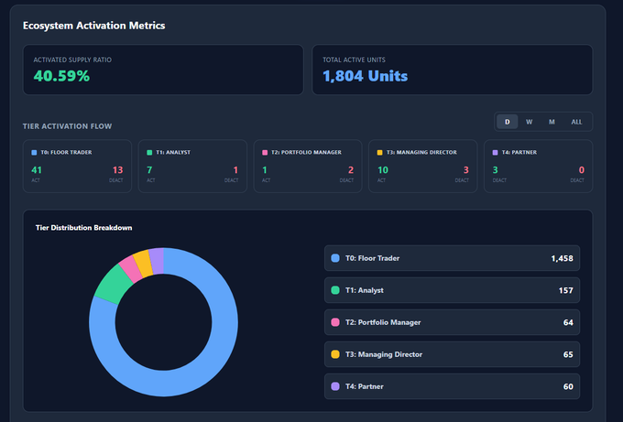
Task: Click Portfolio Manager deactivations count 2
Action: [351, 170]
